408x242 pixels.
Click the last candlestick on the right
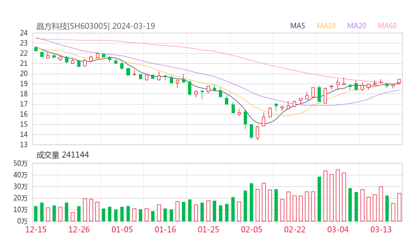(399, 81)
